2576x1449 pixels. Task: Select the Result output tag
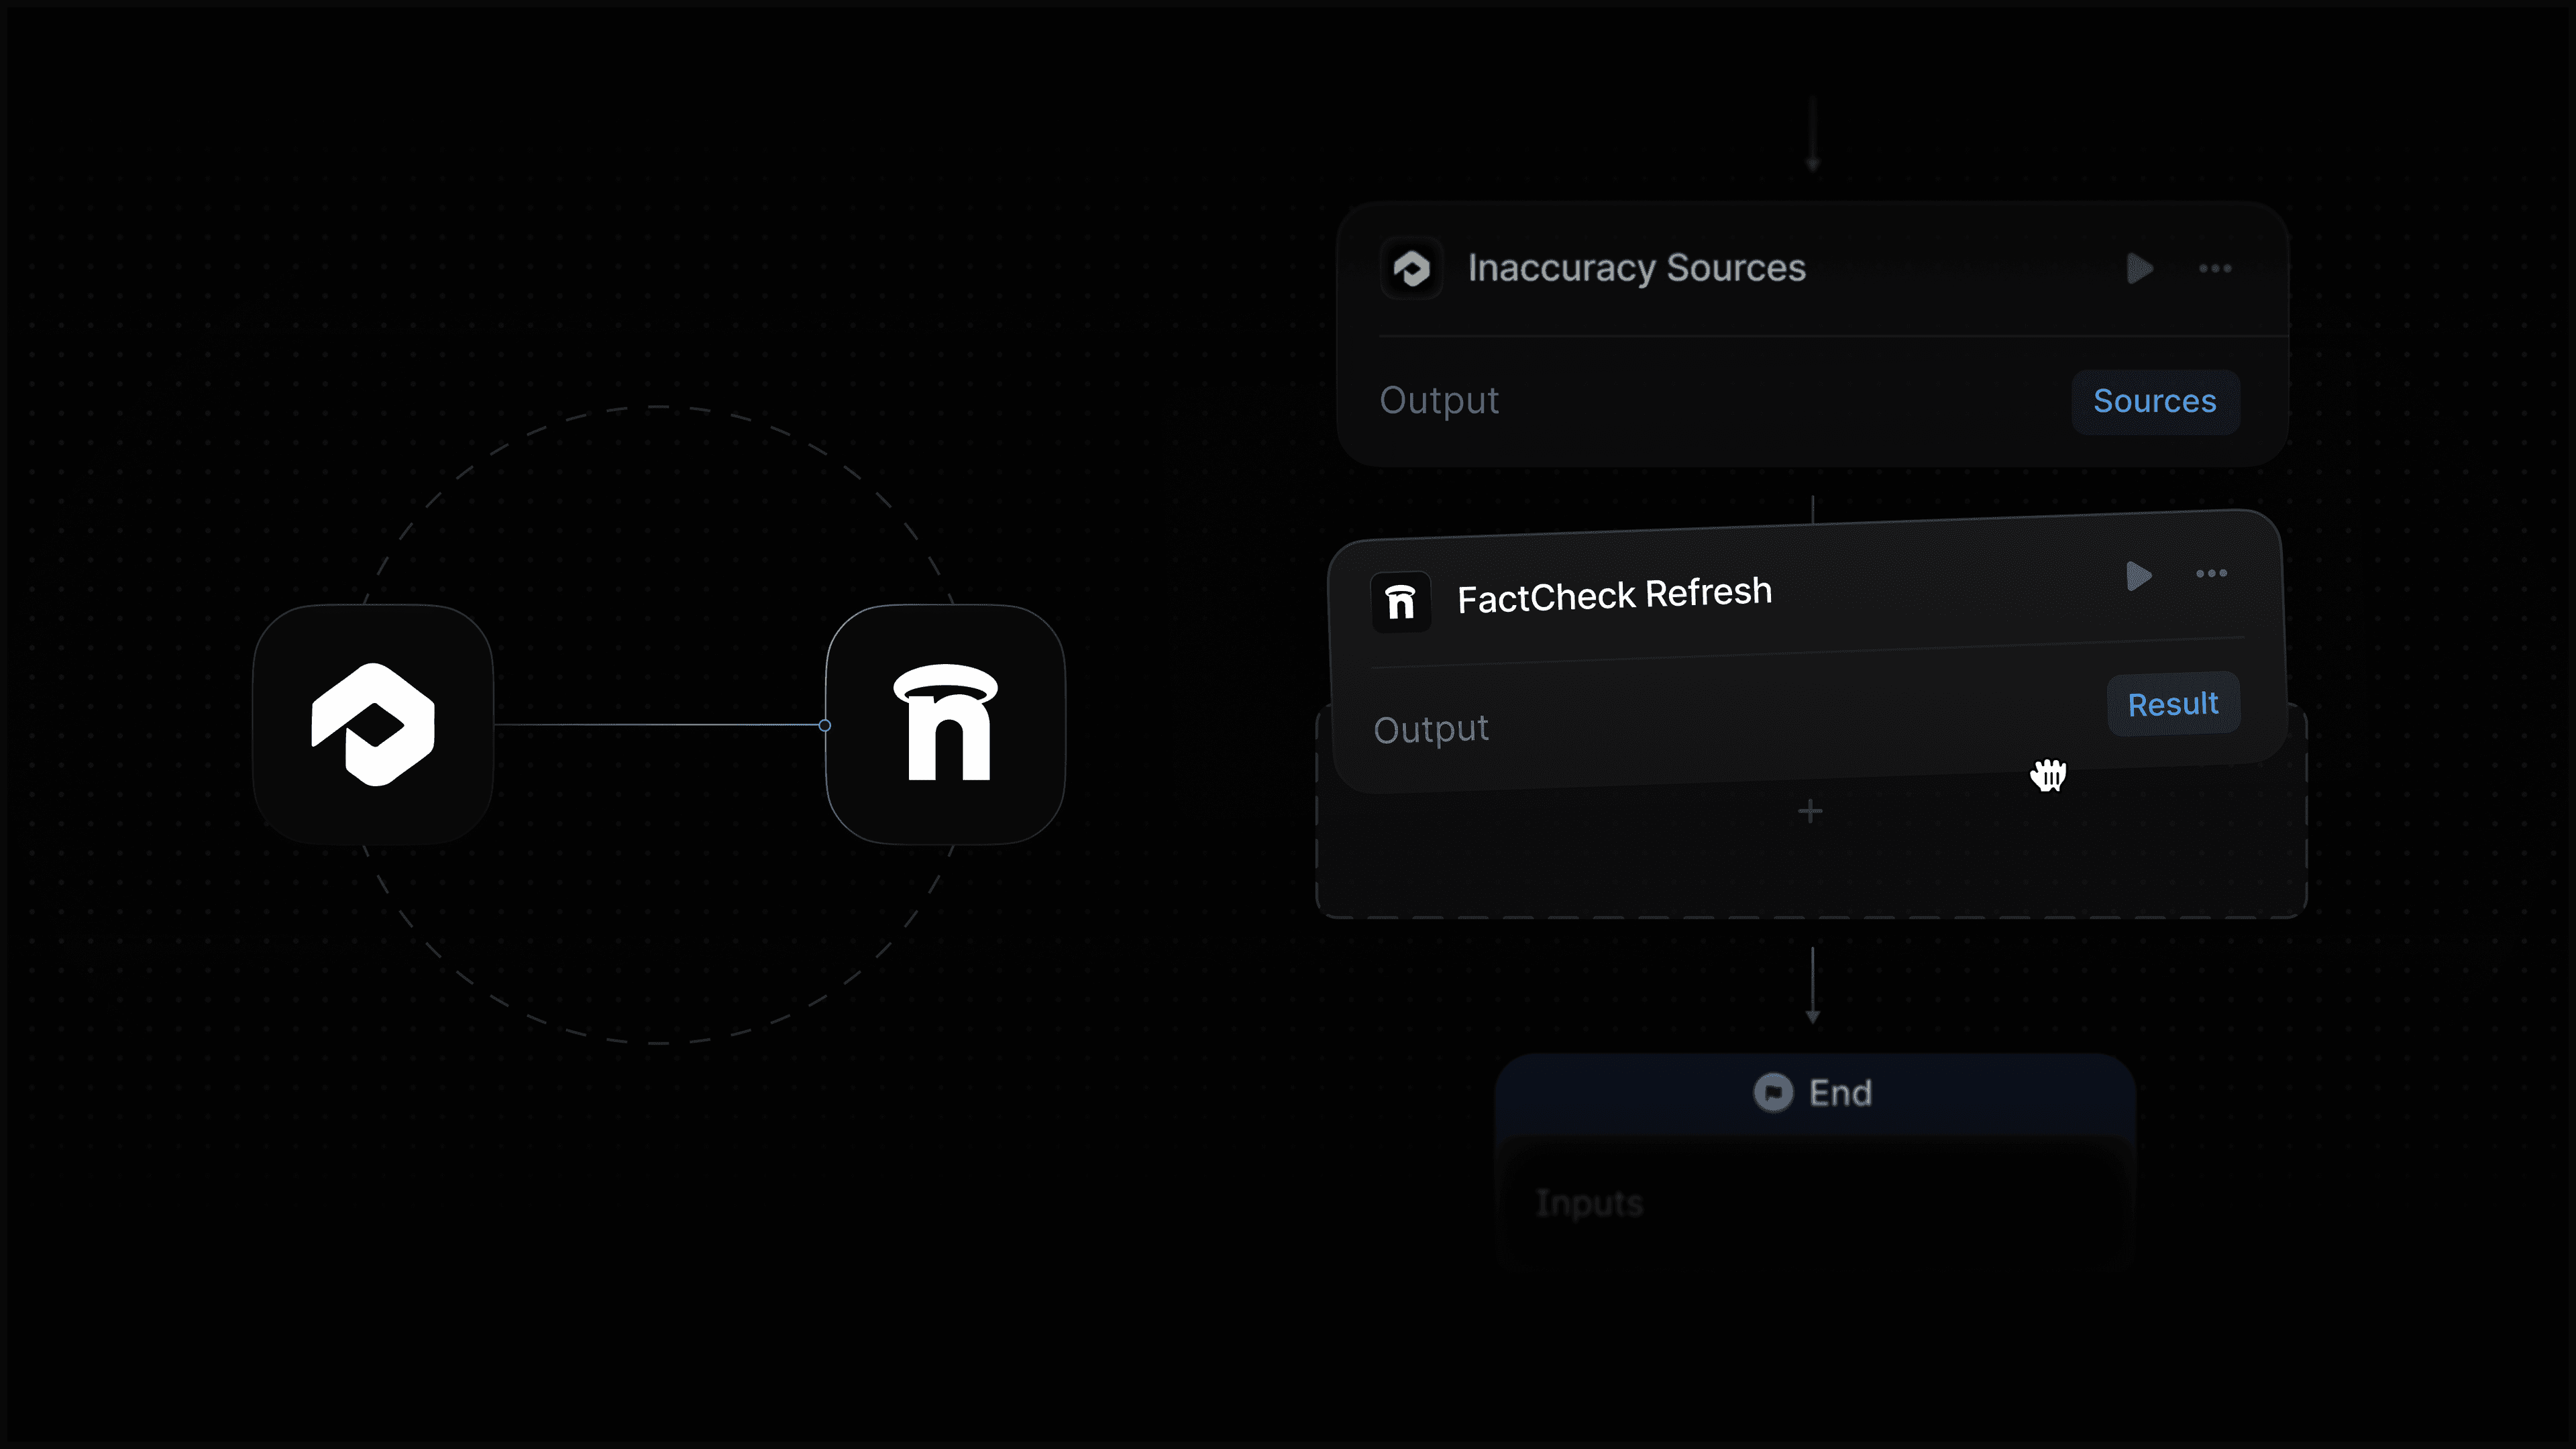pyautogui.click(x=2173, y=704)
